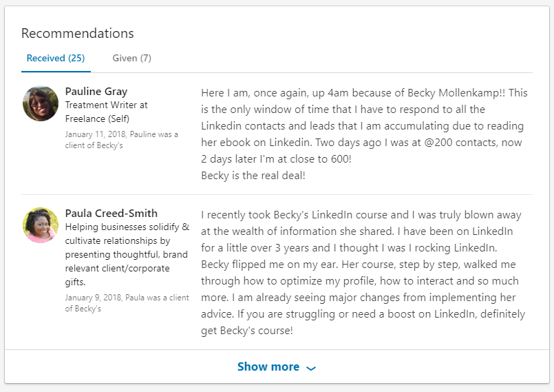
Task: Click Pauline Gray's recommendation text
Action: (363, 126)
